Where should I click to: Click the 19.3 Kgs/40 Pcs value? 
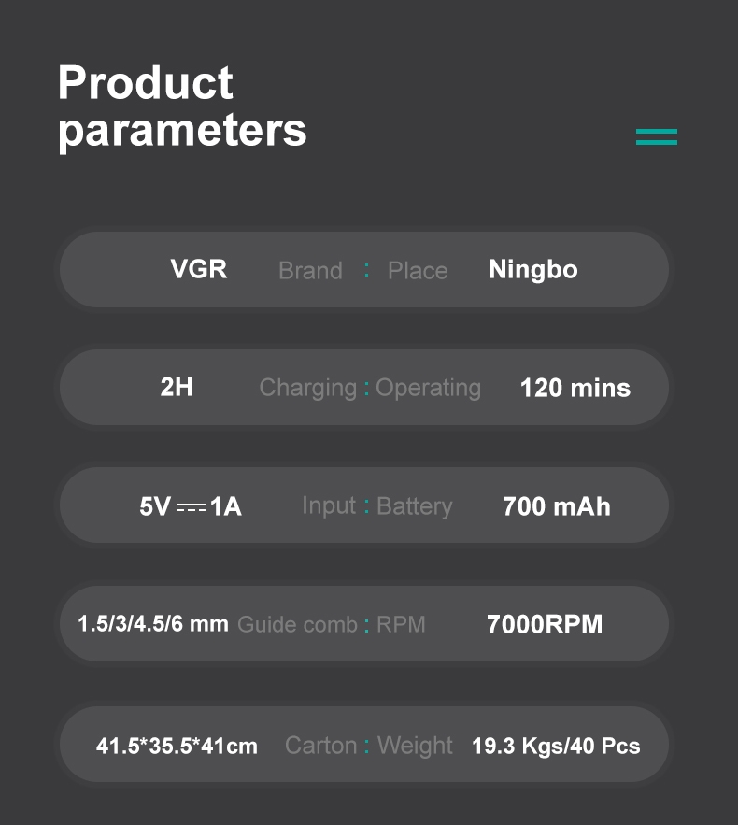[x=556, y=746]
